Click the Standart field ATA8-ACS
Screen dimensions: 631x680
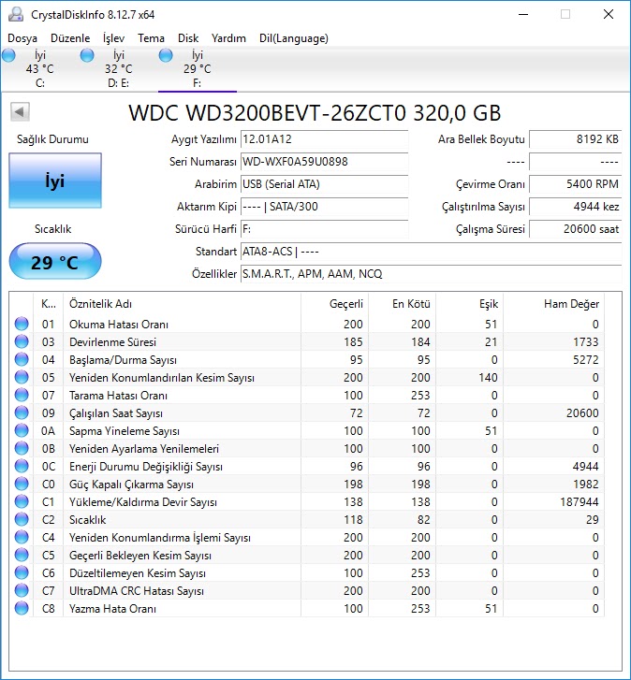coord(431,252)
